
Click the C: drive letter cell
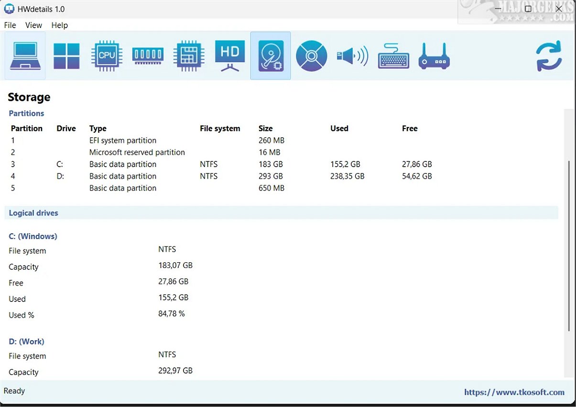click(60, 164)
